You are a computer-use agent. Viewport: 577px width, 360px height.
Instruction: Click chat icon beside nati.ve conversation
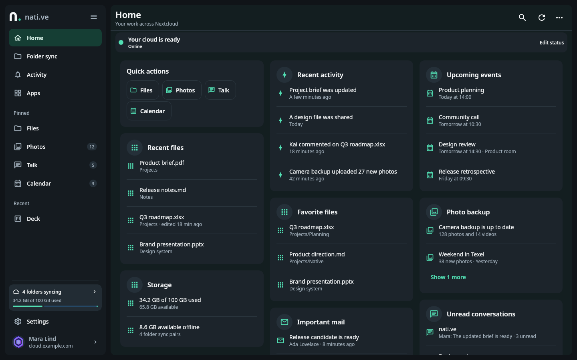(430, 332)
